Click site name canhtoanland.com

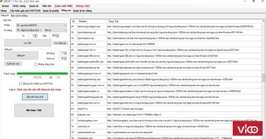click(x=86, y=132)
